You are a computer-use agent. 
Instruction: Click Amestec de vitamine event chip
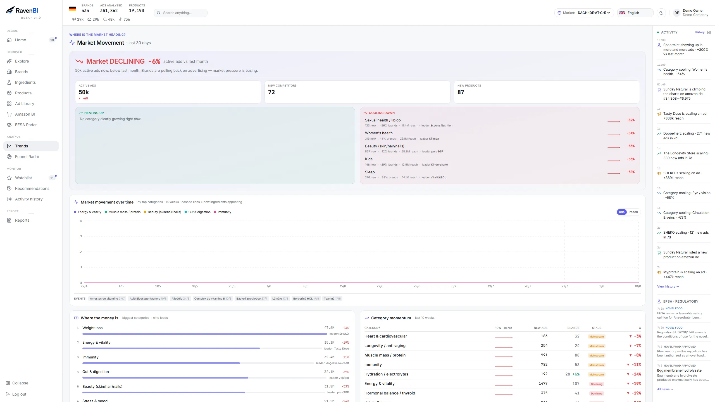click(x=107, y=298)
